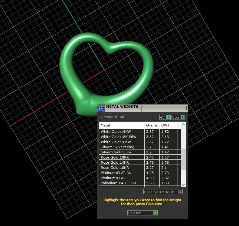Click the Metal column header
Screen dimensions: 239x226
pyautogui.click(x=122, y=125)
